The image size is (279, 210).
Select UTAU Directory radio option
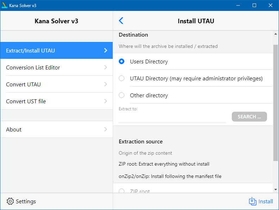click(122, 78)
